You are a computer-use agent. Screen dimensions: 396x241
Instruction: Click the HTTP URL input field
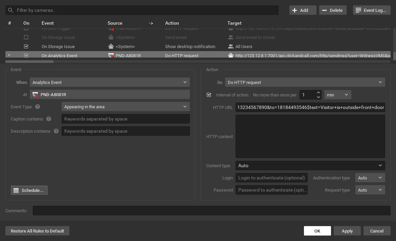(310, 107)
